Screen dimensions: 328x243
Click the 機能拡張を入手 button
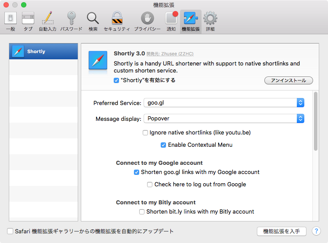click(281, 231)
